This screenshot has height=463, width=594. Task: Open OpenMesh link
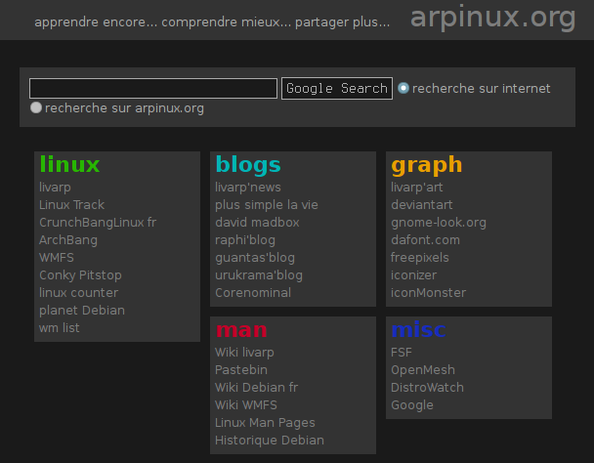pyautogui.click(x=423, y=370)
